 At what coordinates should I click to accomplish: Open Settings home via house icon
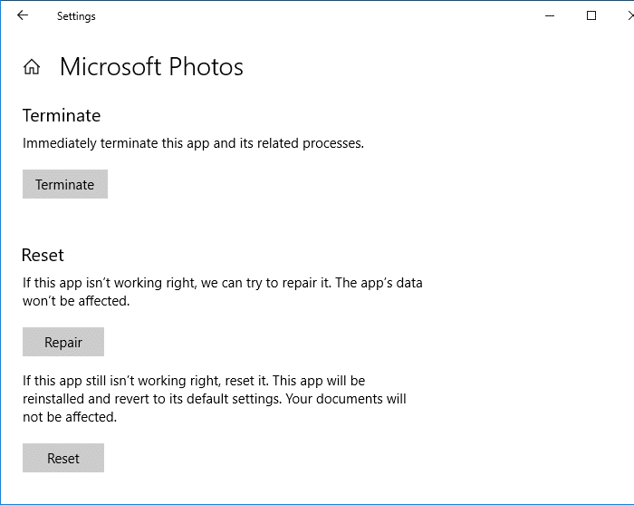click(32, 67)
